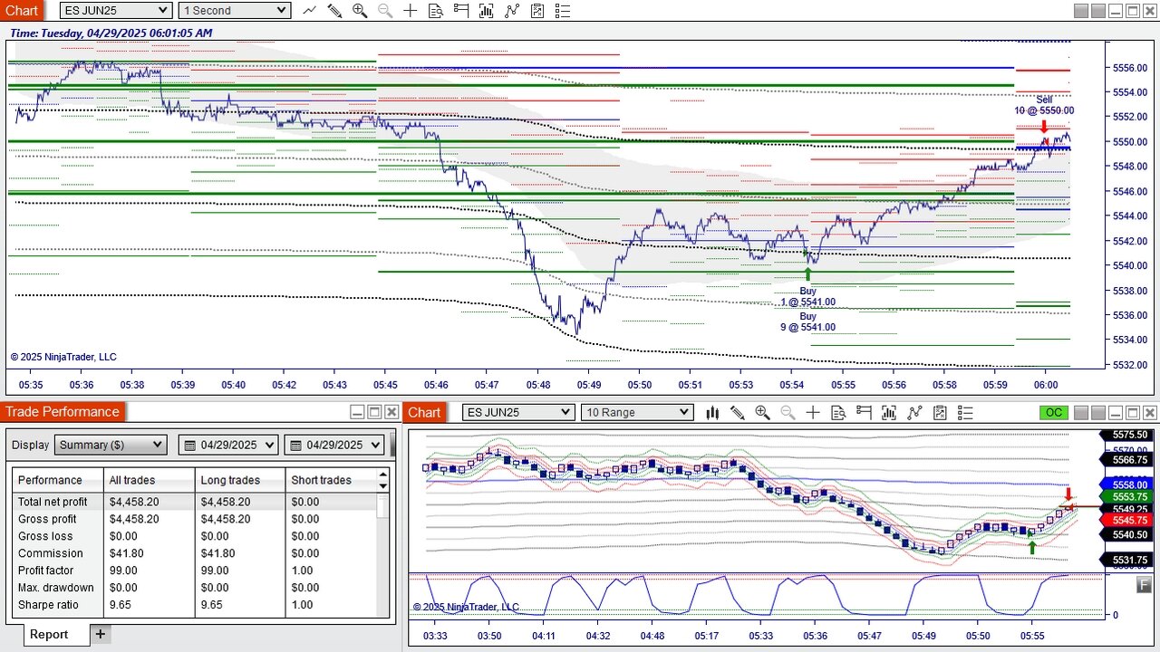Select the bottom Chart window title tab
The width and height of the screenshot is (1160, 652).
click(424, 412)
